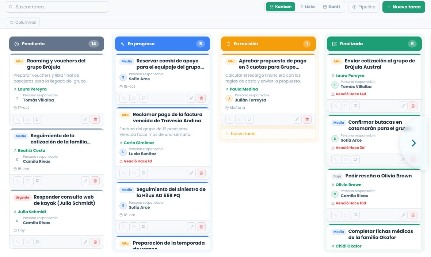Edit the Aprobar propuesta de pago task
431x257 pixels.
297,119
